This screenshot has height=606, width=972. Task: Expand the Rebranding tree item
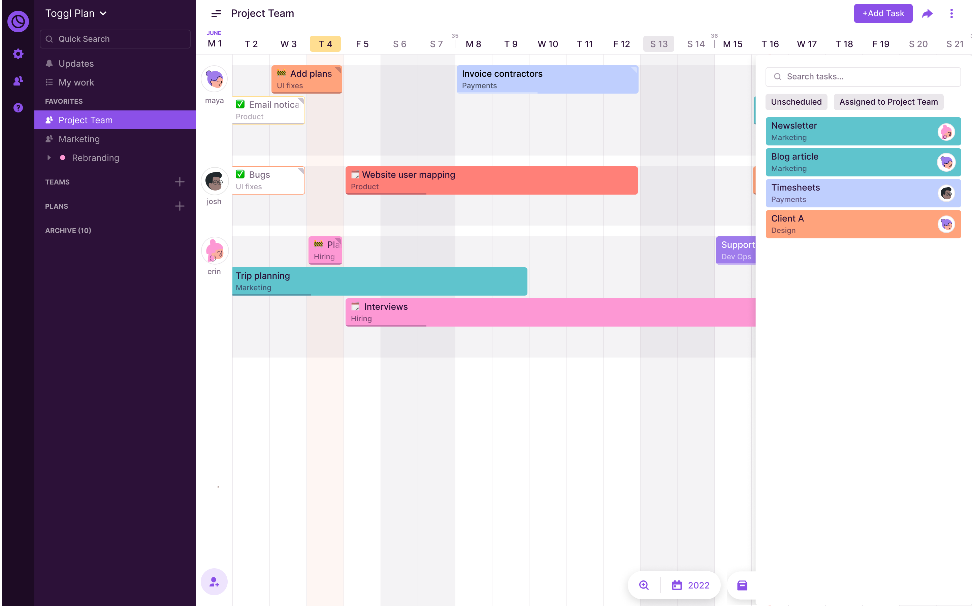[49, 158]
